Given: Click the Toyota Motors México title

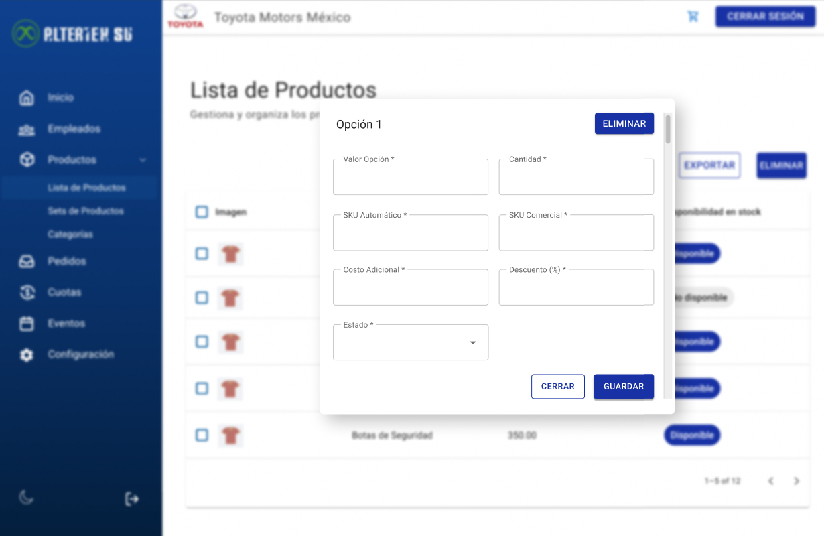Looking at the screenshot, I should (x=282, y=17).
